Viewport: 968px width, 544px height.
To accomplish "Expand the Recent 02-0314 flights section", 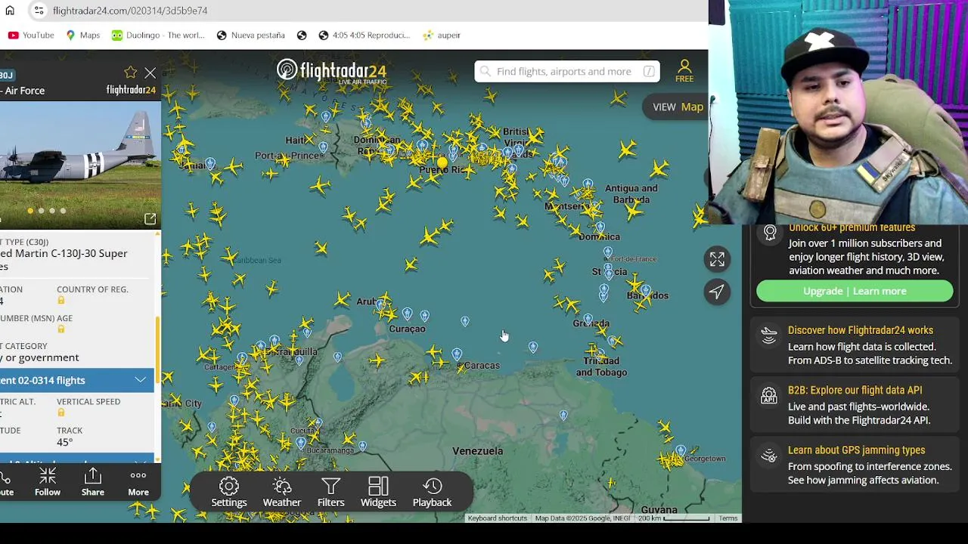I will (77, 380).
